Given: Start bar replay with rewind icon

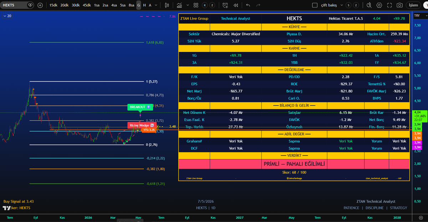Looking at the screenshot, I should (x=236, y=5).
